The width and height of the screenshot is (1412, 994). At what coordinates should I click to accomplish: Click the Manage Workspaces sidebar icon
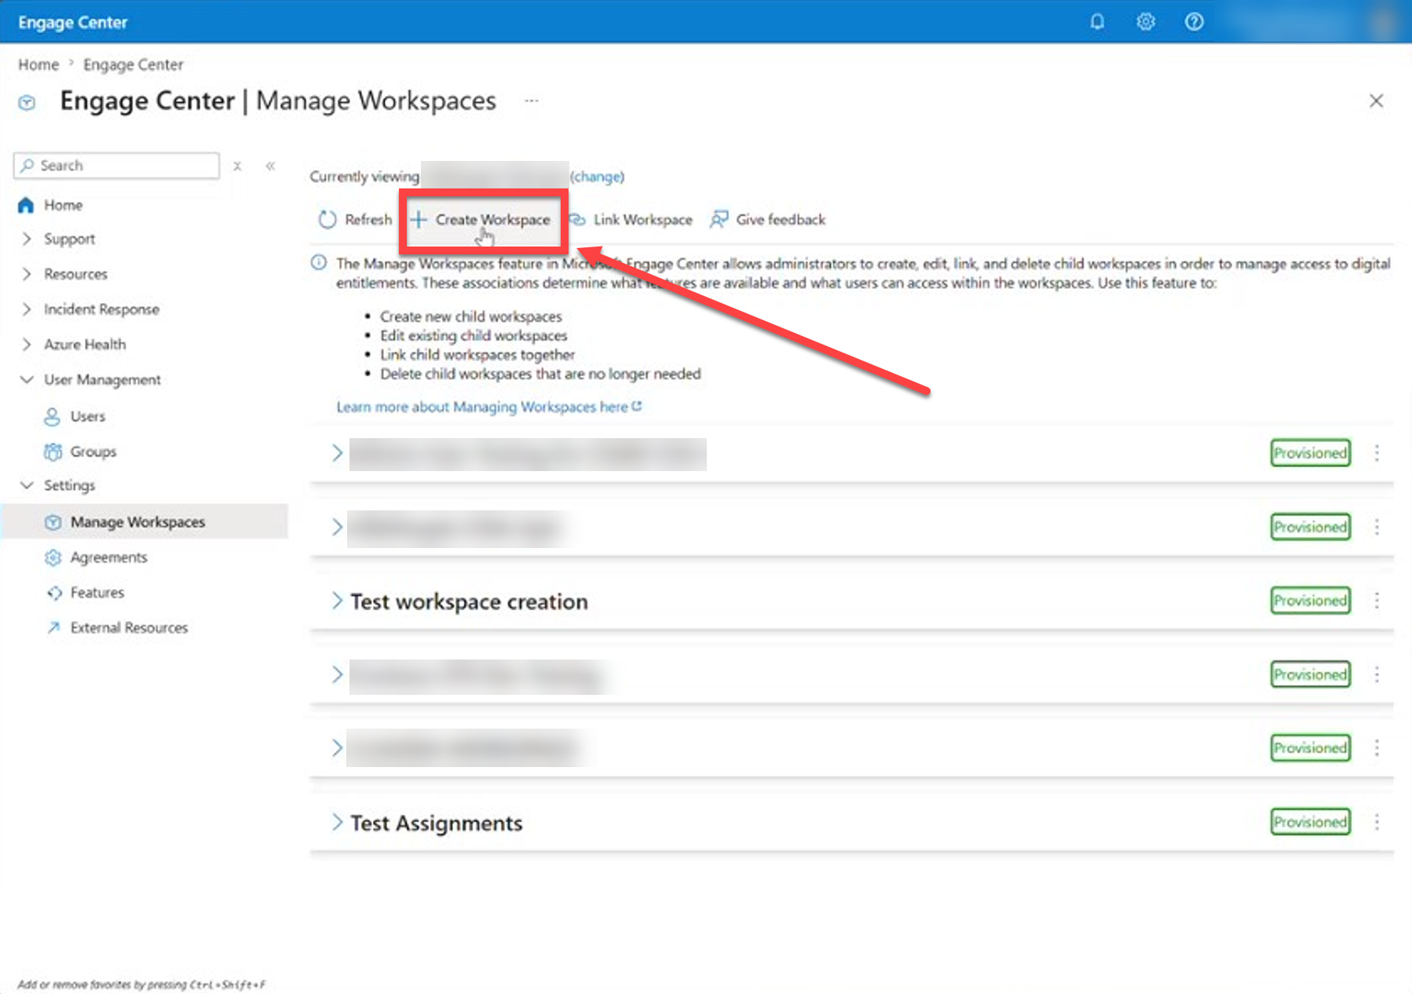point(53,522)
